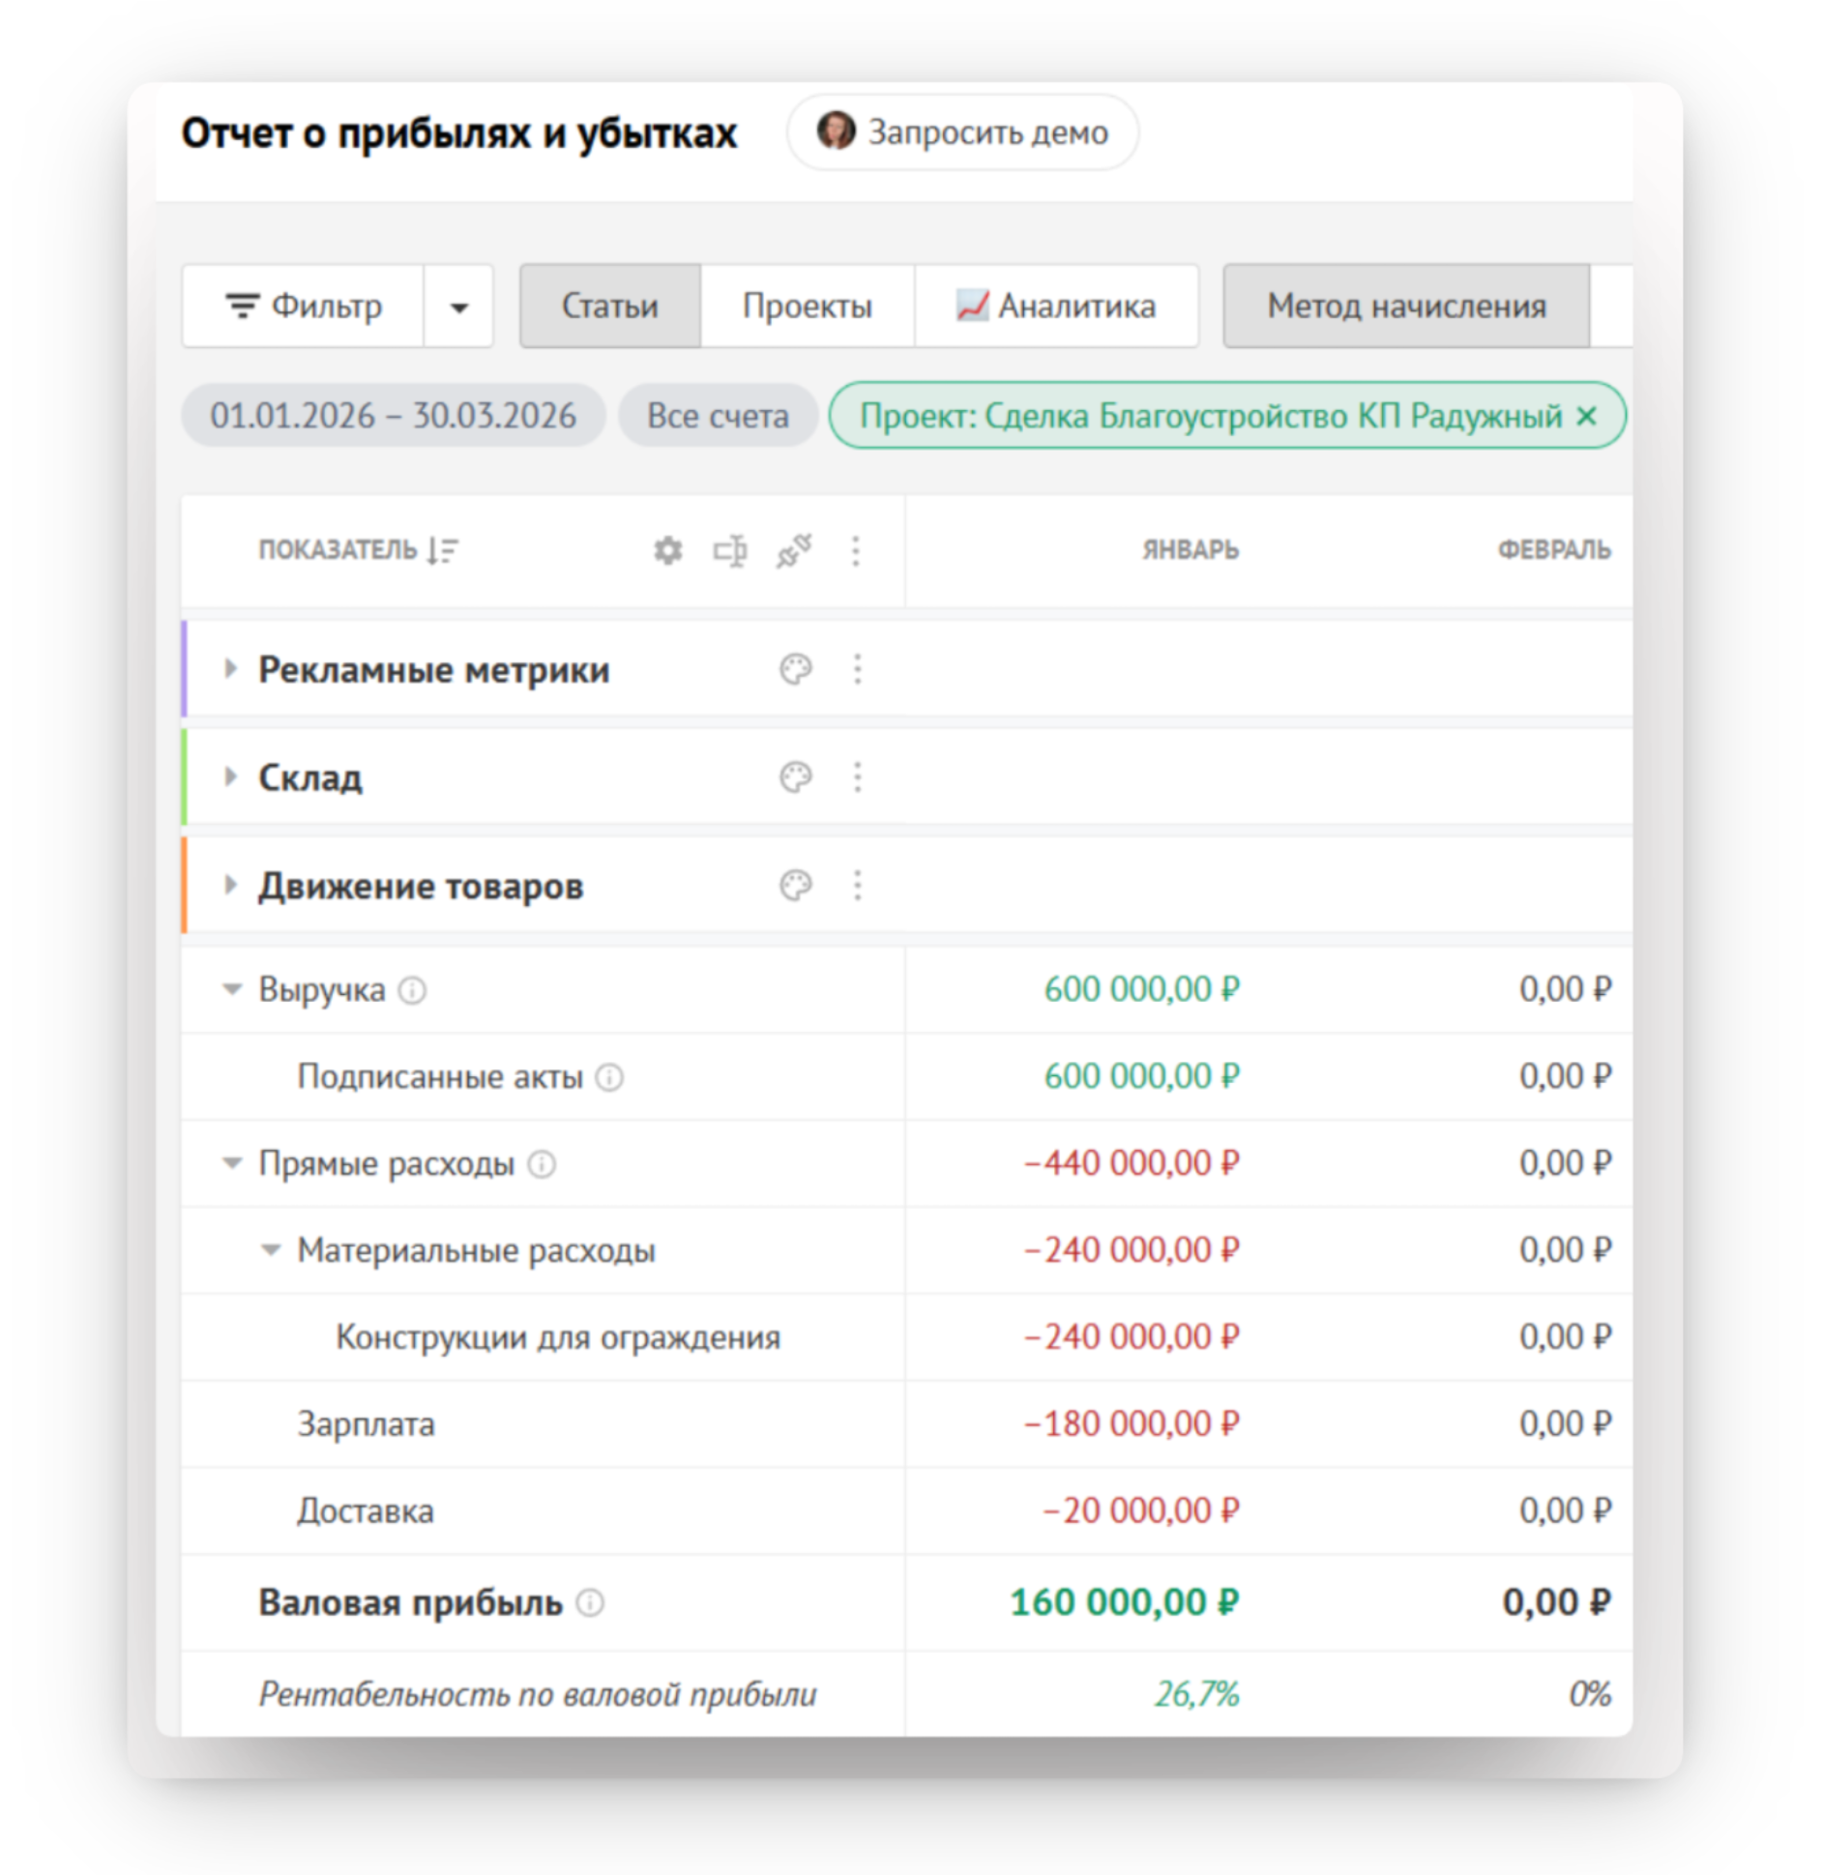The image size is (1823, 1875).
Task: Collapse the Прямые расходы section
Action: point(232,1162)
